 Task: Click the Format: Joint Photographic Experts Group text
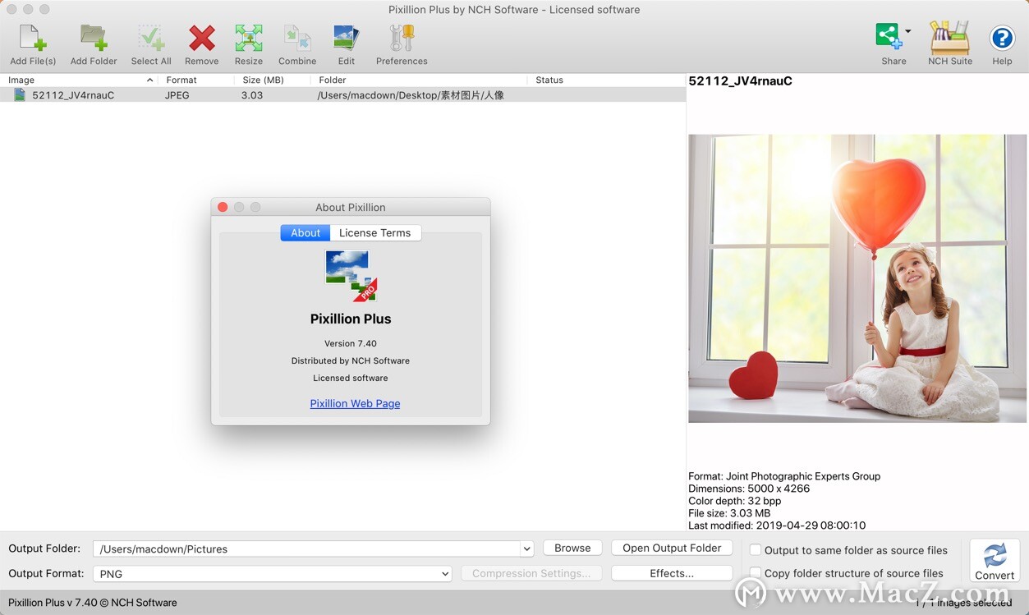[784, 476]
